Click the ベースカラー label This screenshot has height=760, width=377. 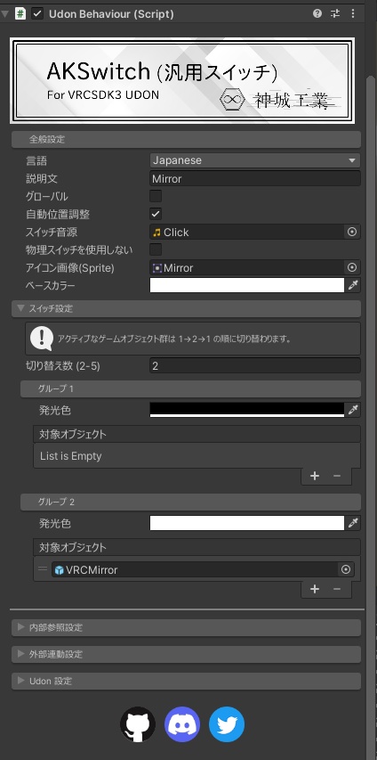[51, 285]
